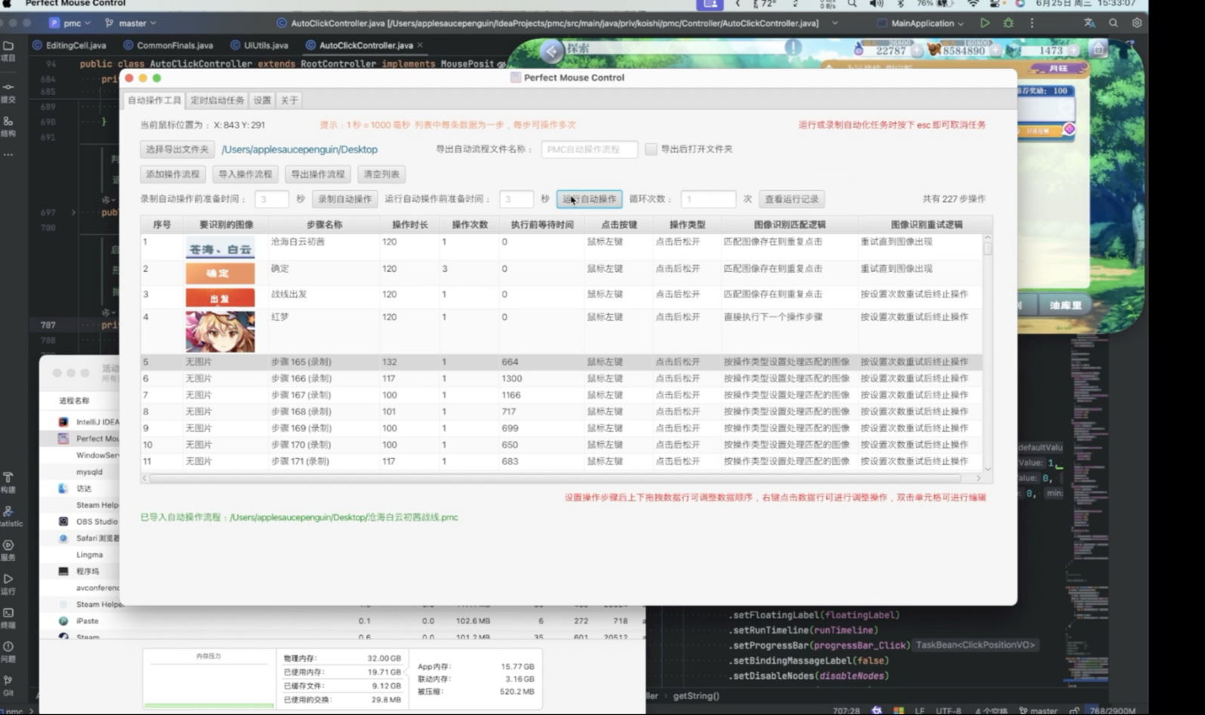Expand the master branch dropdown

click(132, 23)
